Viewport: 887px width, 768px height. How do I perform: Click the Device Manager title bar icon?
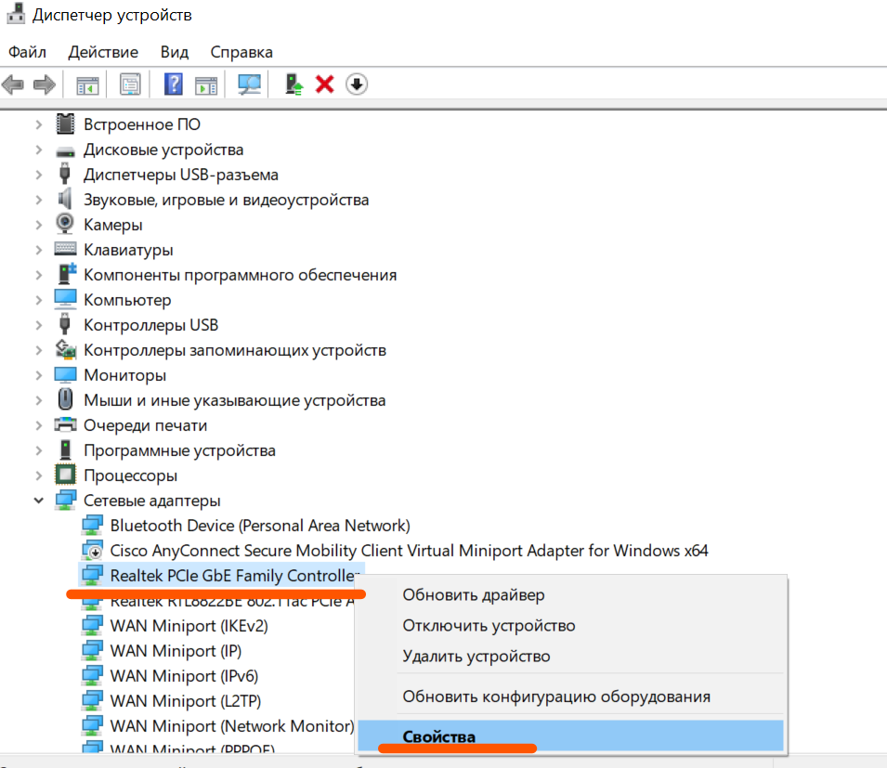[x=16, y=14]
